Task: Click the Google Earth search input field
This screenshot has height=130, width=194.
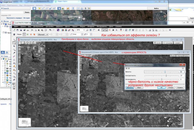Action: [x=12, y=12]
